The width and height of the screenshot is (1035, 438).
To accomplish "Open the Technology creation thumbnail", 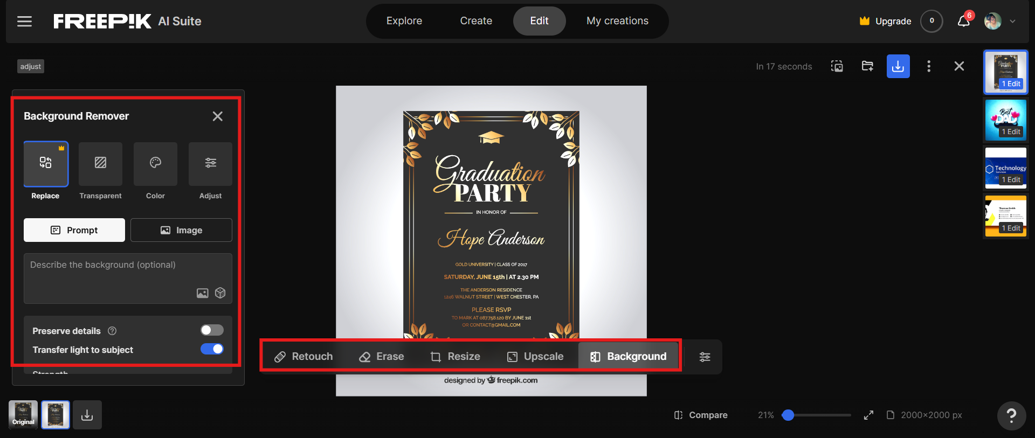I will pos(1006,168).
